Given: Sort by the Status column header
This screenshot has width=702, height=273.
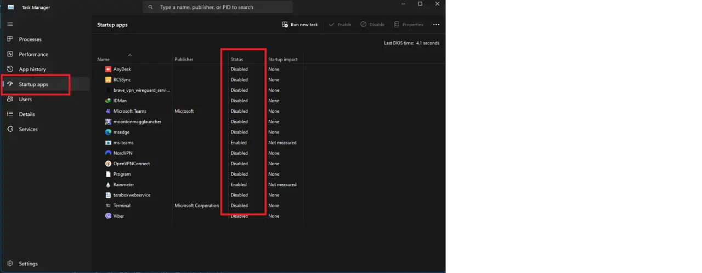Looking at the screenshot, I should [x=237, y=59].
